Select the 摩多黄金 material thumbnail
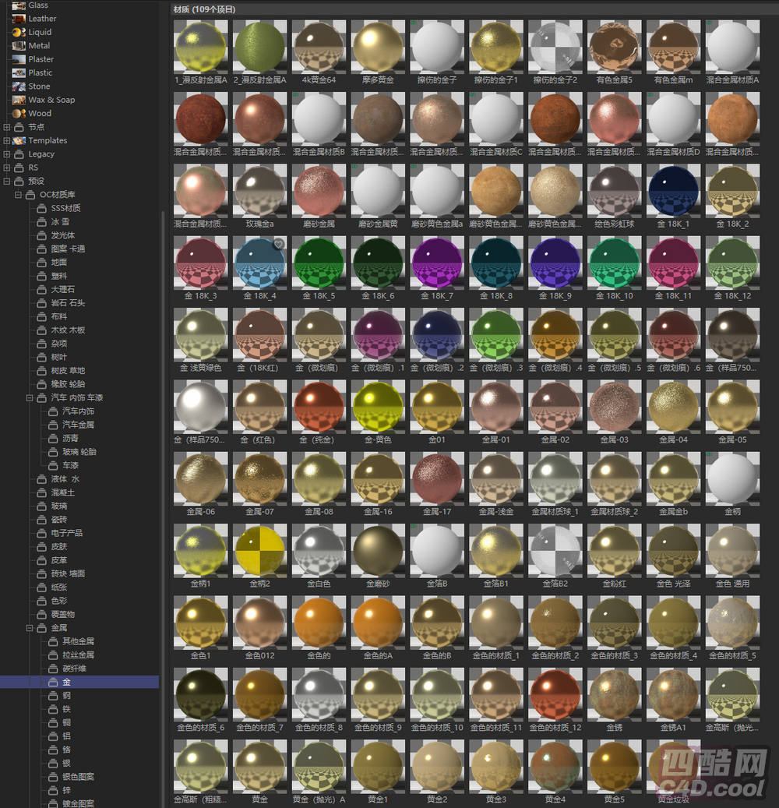Image resolution: width=779 pixels, height=808 pixels. pos(378,47)
